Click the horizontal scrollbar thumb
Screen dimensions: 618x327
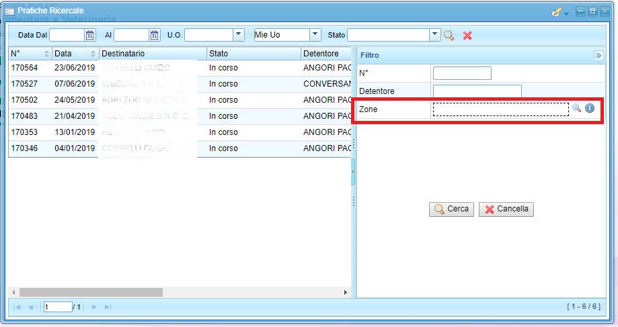[x=91, y=292]
